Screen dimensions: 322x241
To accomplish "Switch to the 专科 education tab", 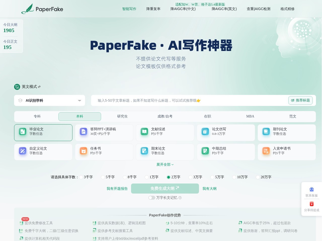I will (x=37, y=116).
